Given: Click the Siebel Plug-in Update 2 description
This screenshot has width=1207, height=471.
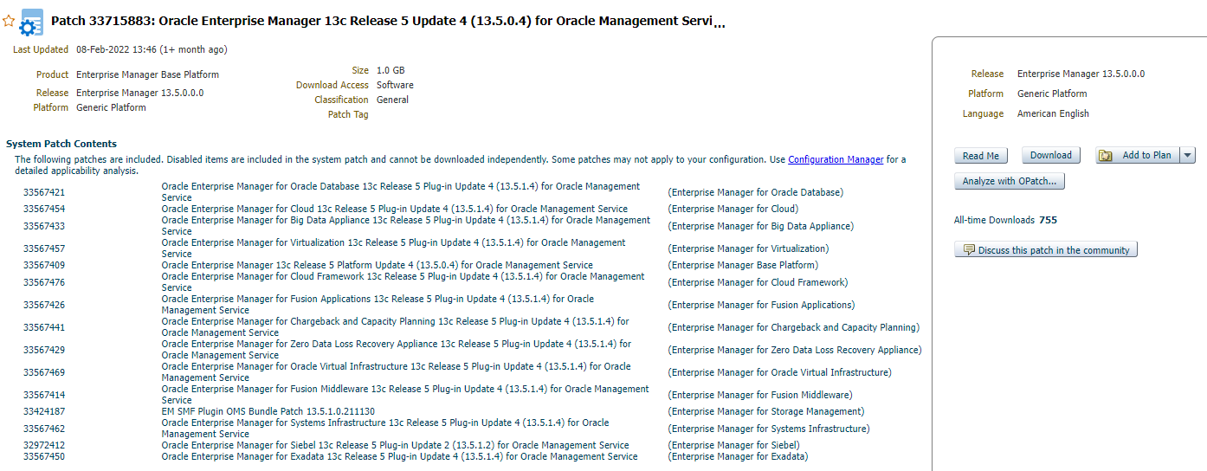Looking at the screenshot, I should pyautogui.click(x=395, y=446).
